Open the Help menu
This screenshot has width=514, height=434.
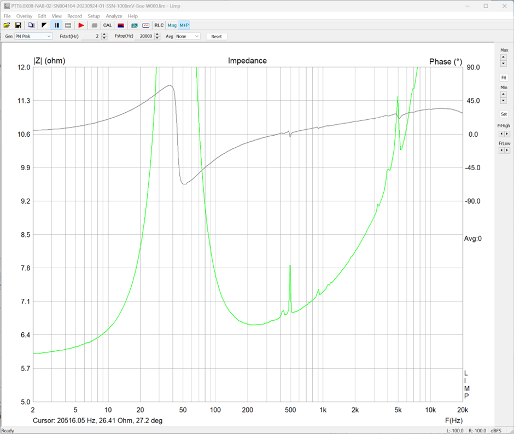tap(133, 16)
